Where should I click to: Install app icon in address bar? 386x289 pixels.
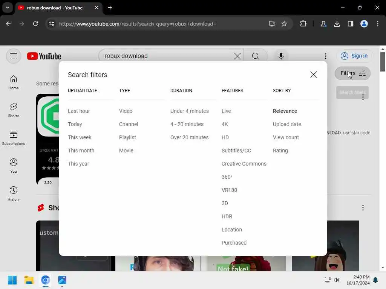tap(272, 24)
